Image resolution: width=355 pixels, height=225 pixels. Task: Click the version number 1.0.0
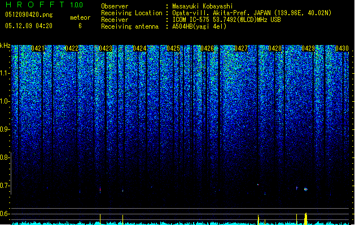[77, 5]
